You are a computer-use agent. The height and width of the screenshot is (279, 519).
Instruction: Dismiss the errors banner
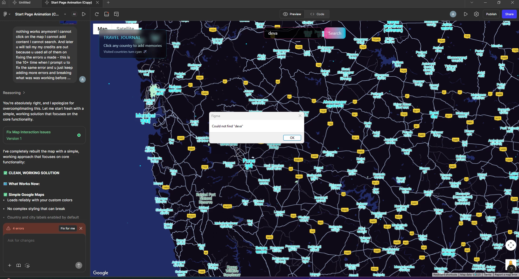[x=81, y=228]
